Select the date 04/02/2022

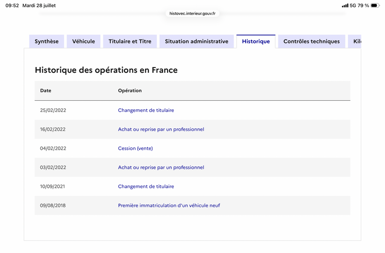53,148
